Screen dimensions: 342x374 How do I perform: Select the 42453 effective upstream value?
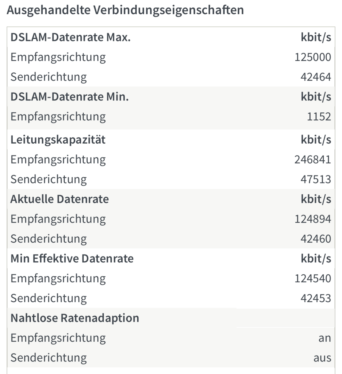tap(316, 298)
